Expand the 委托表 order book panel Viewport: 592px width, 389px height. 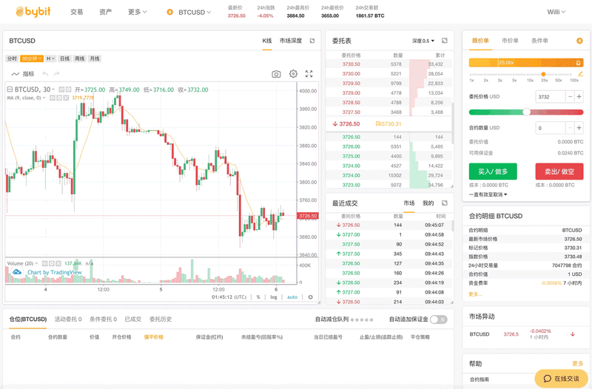coord(445,41)
